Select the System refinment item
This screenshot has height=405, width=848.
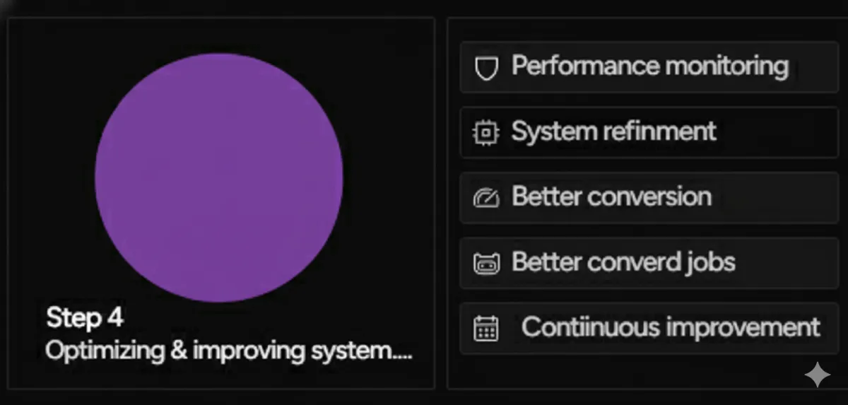649,132
